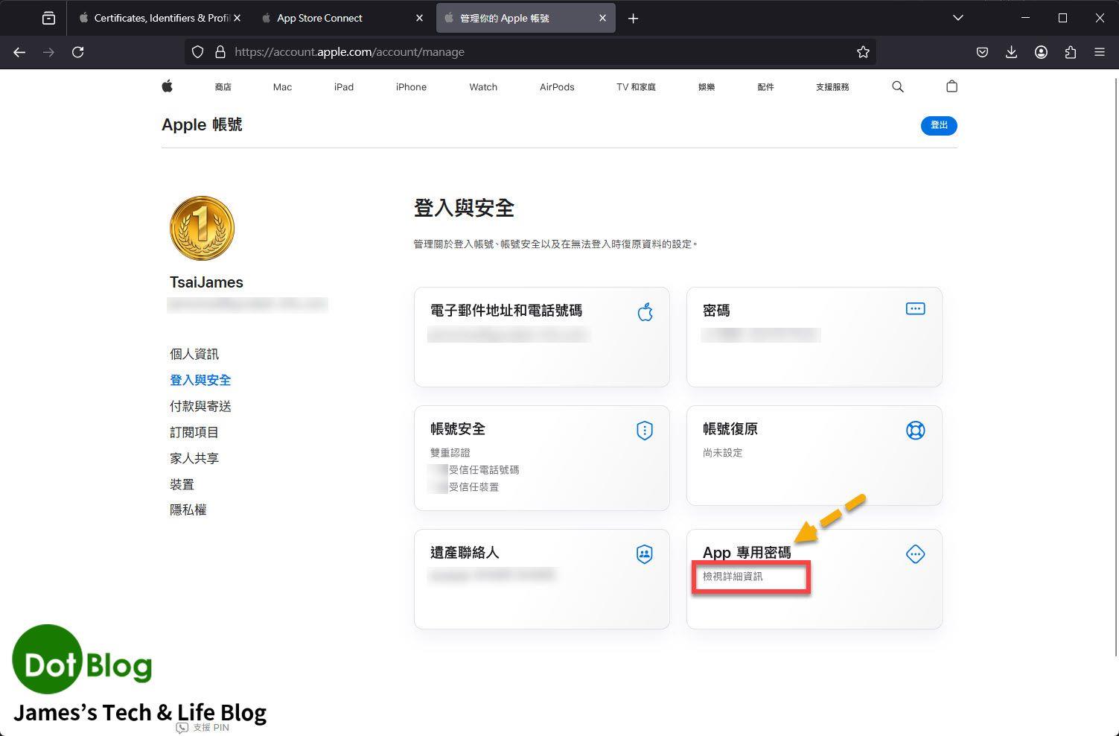
Task: Open a new browser tab
Action: 633,18
